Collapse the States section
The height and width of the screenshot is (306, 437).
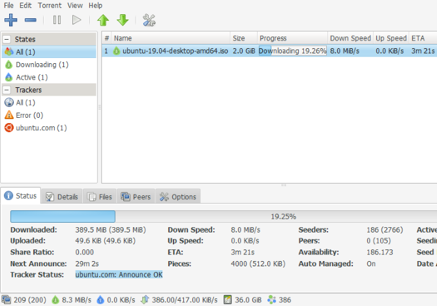[7, 39]
